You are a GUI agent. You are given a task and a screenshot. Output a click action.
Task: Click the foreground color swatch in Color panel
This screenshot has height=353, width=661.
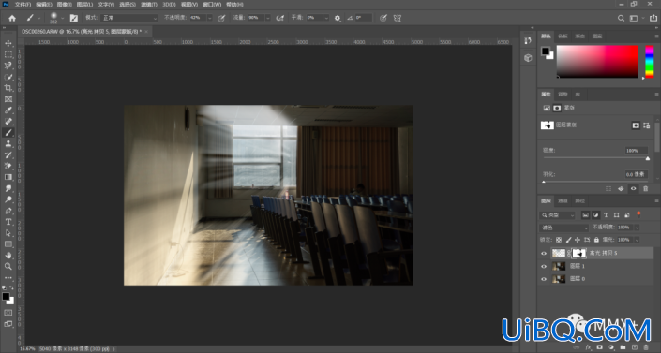pos(546,51)
